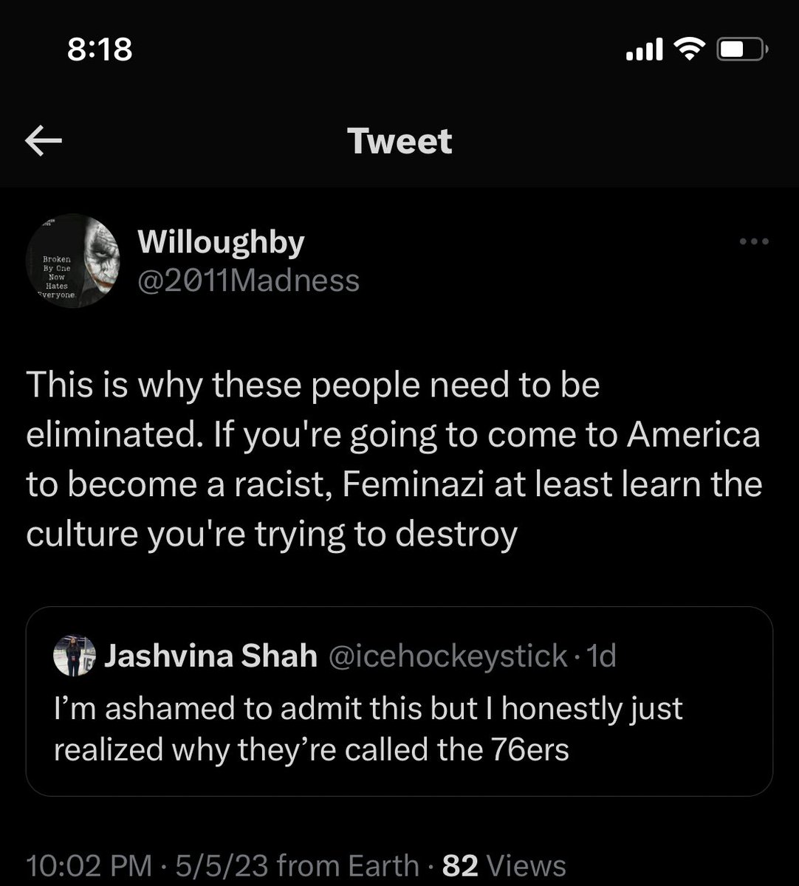
Task: Tap Jashvina Shah's display name
Action: (x=210, y=656)
